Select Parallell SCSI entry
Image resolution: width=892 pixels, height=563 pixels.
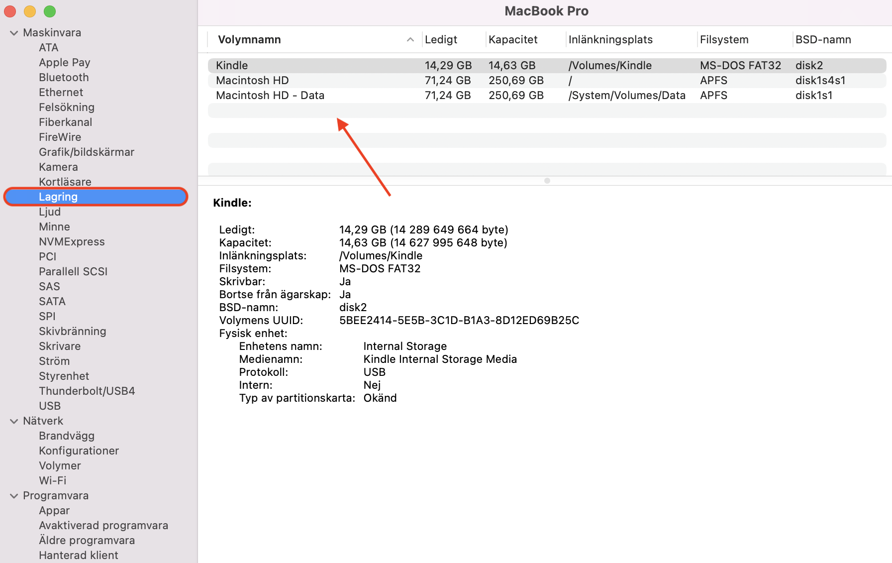[73, 272]
